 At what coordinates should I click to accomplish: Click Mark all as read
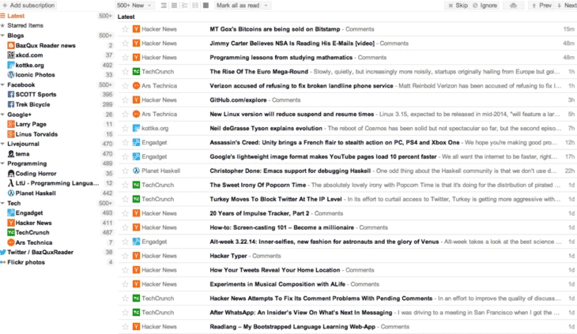pyautogui.click(x=238, y=6)
